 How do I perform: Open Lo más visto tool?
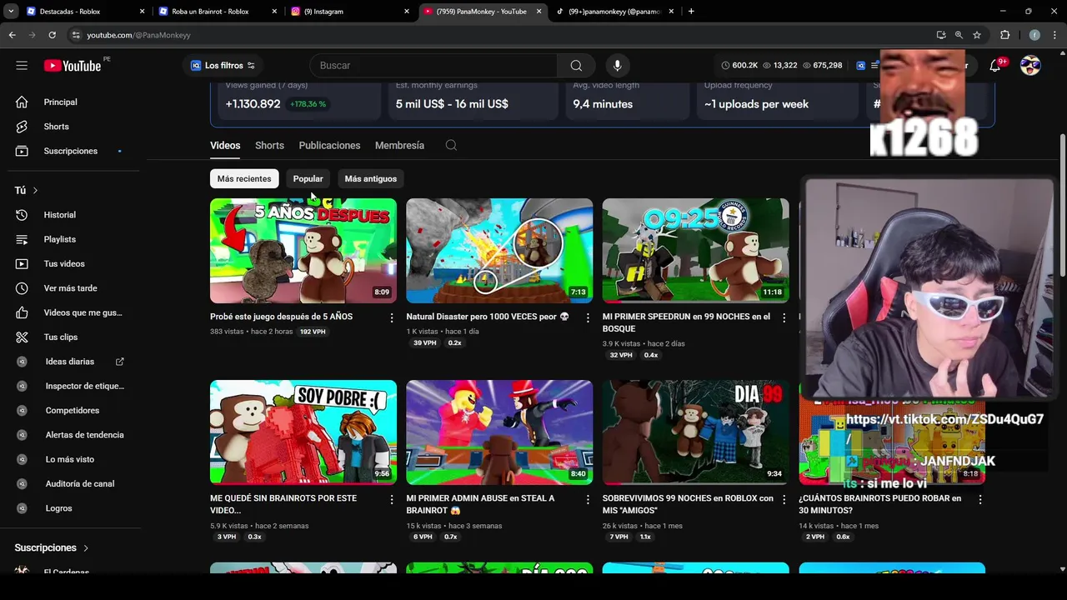coord(71,459)
